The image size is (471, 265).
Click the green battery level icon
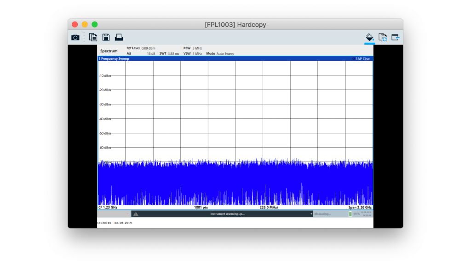(x=350, y=214)
